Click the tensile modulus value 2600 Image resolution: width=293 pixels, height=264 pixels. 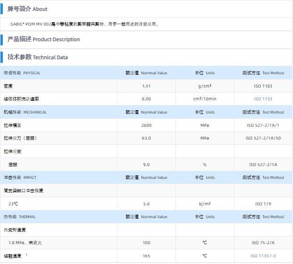[146, 125]
